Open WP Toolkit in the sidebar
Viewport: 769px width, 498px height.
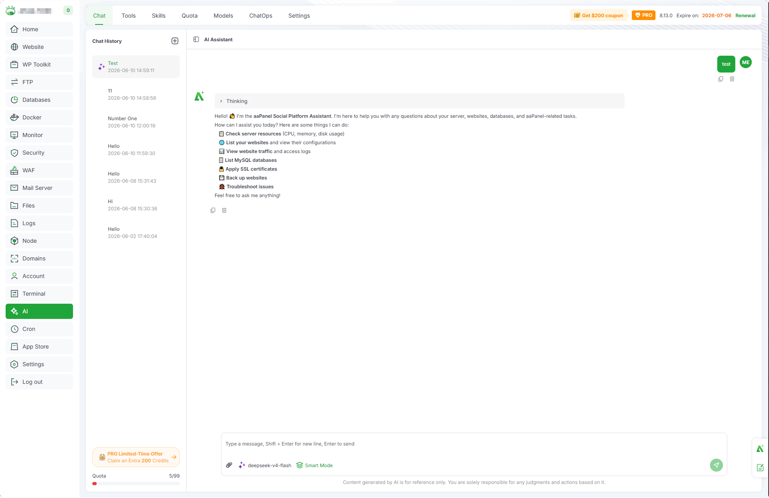point(39,65)
